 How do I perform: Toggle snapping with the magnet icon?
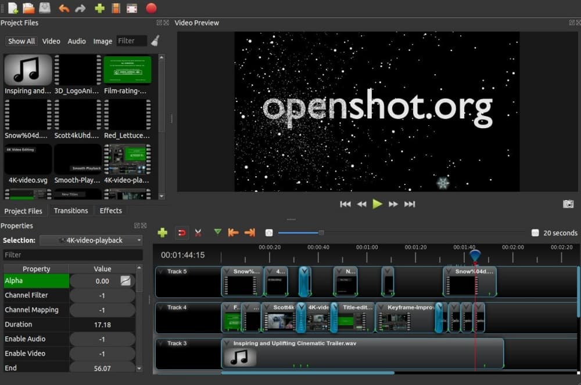coord(181,233)
